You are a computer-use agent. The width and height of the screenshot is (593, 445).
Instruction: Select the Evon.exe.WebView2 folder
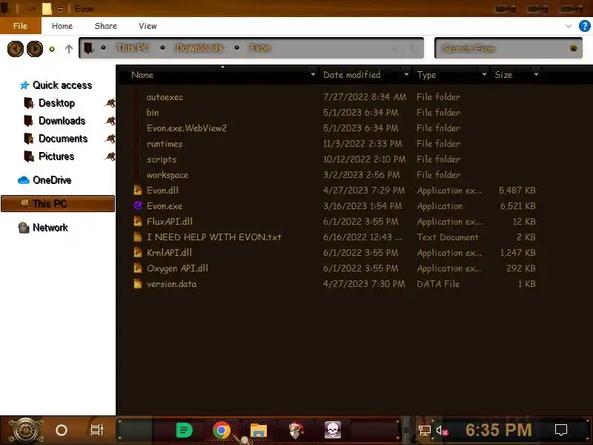pyautogui.click(x=187, y=128)
